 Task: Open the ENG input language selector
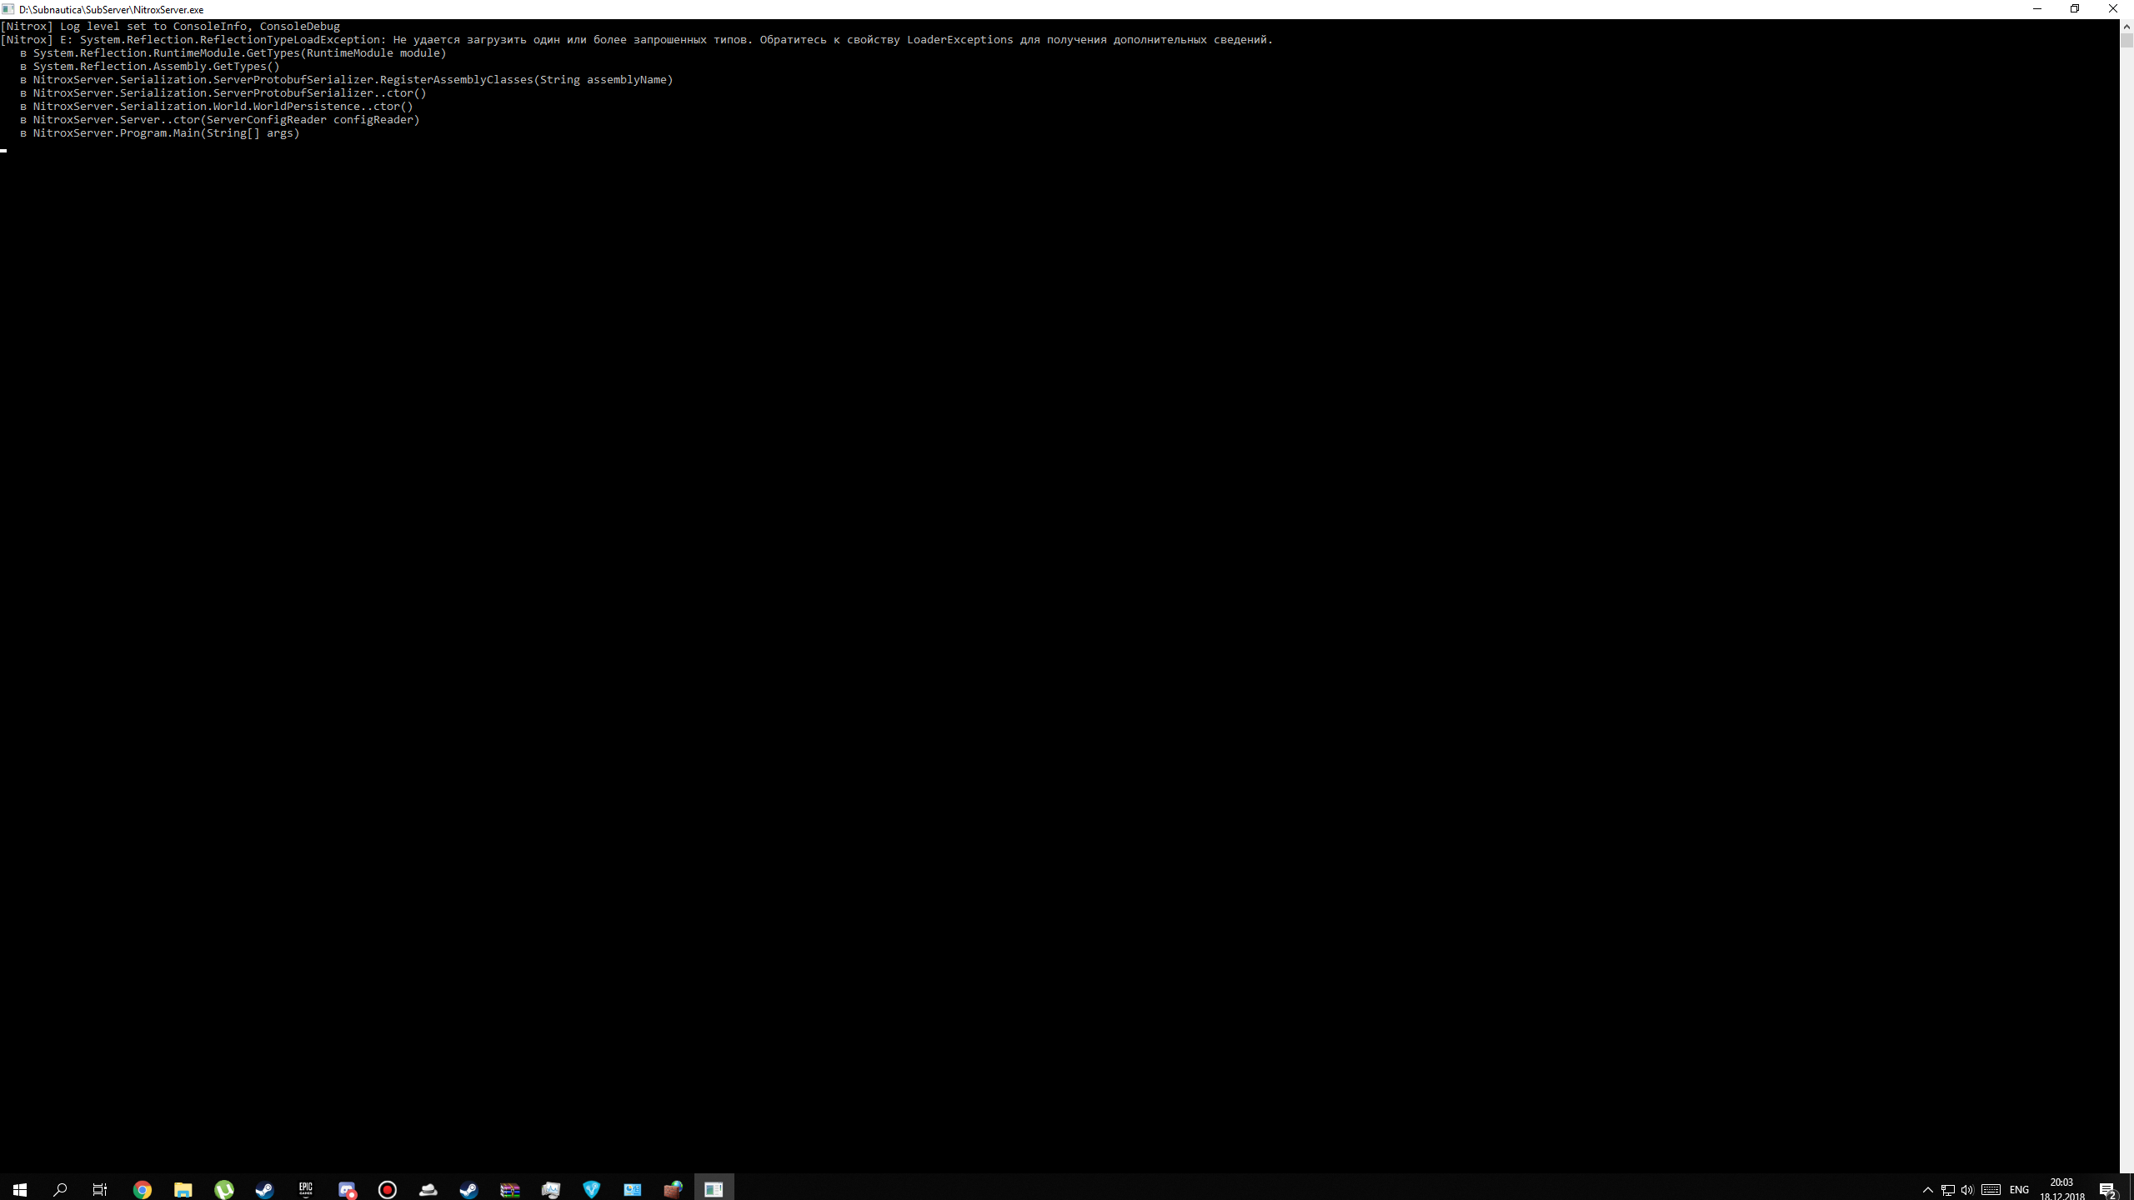[x=2019, y=1189]
